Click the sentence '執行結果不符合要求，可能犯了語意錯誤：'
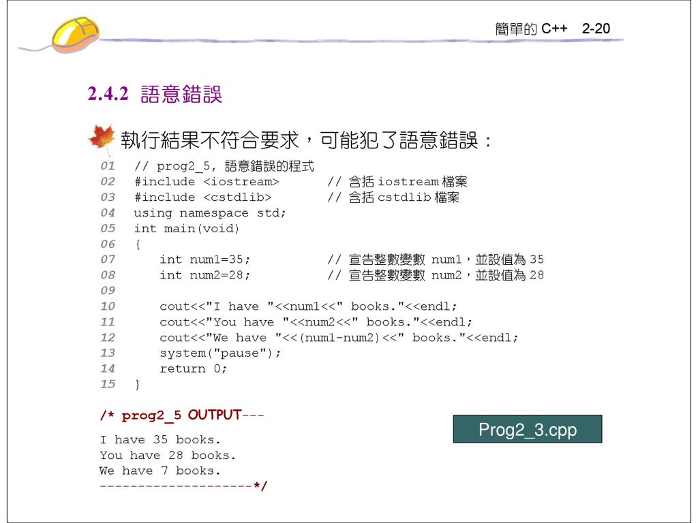Viewport: 698px width, 523px height. pyautogui.click(x=307, y=140)
